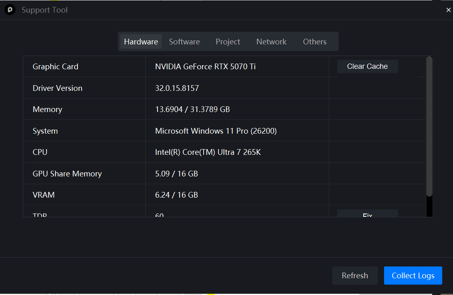
Task: Select the Intel Core Ultra 7 265K entry
Action: tap(208, 152)
